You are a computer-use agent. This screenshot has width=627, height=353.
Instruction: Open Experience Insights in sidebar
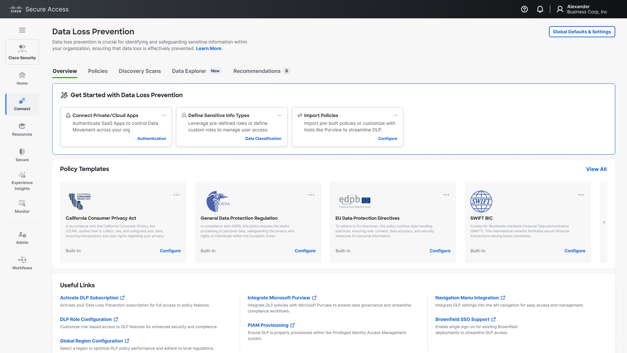click(22, 181)
